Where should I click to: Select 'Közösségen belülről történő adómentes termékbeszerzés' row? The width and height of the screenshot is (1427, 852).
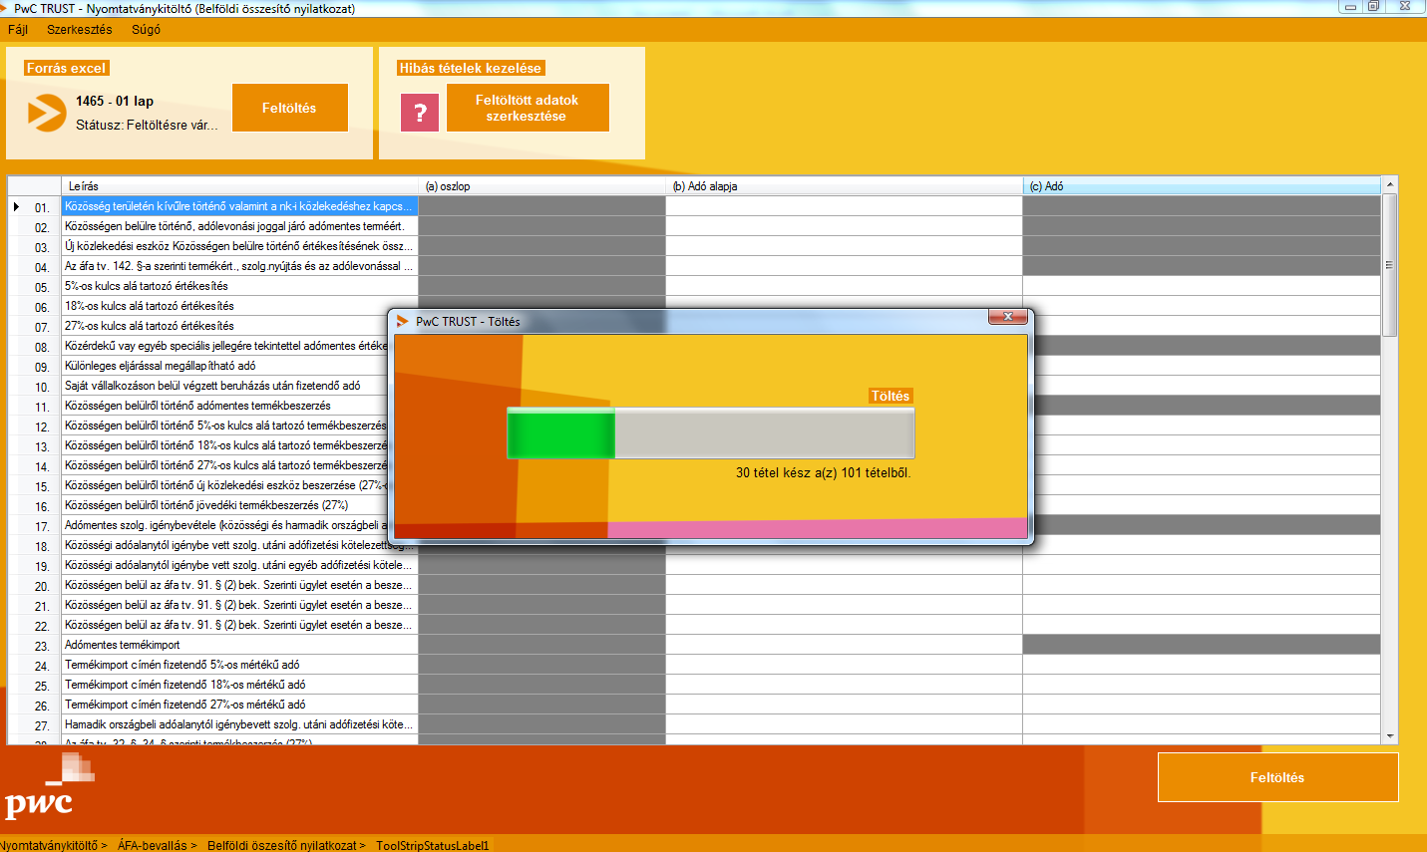pyautogui.click(x=224, y=406)
